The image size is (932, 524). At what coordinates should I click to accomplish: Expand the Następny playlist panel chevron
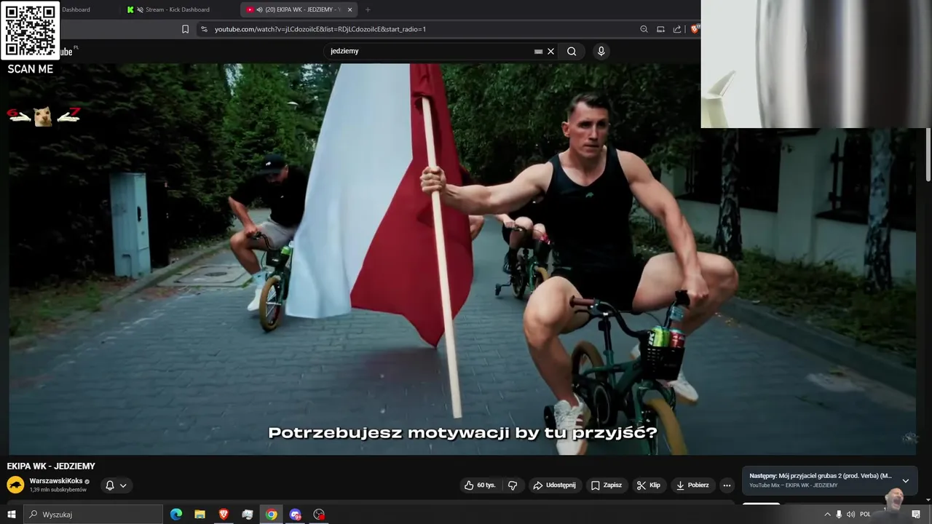(x=905, y=481)
